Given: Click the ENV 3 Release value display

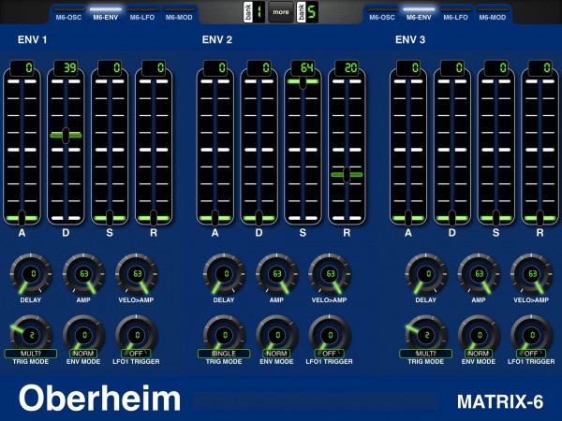Looking at the screenshot, I should [x=540, y=68].
